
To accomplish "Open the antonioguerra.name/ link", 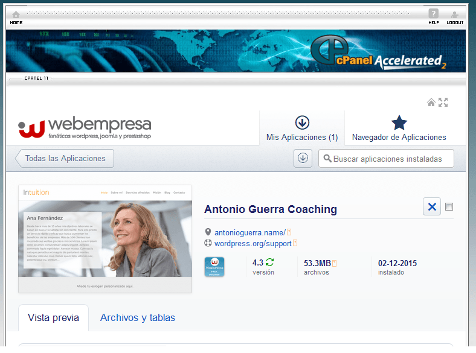I will [250, 232].
